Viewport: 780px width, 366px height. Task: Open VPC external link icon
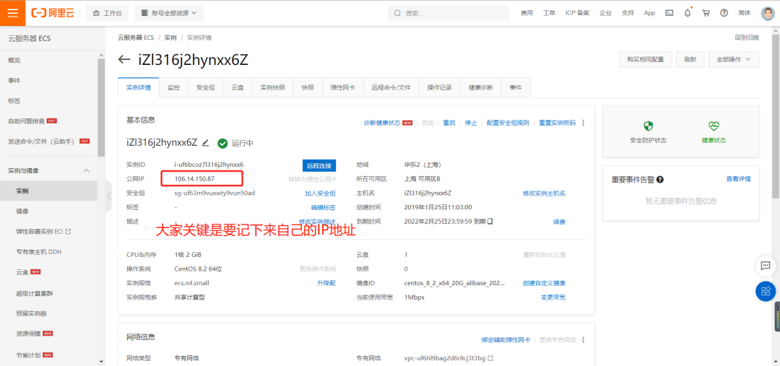490,358
